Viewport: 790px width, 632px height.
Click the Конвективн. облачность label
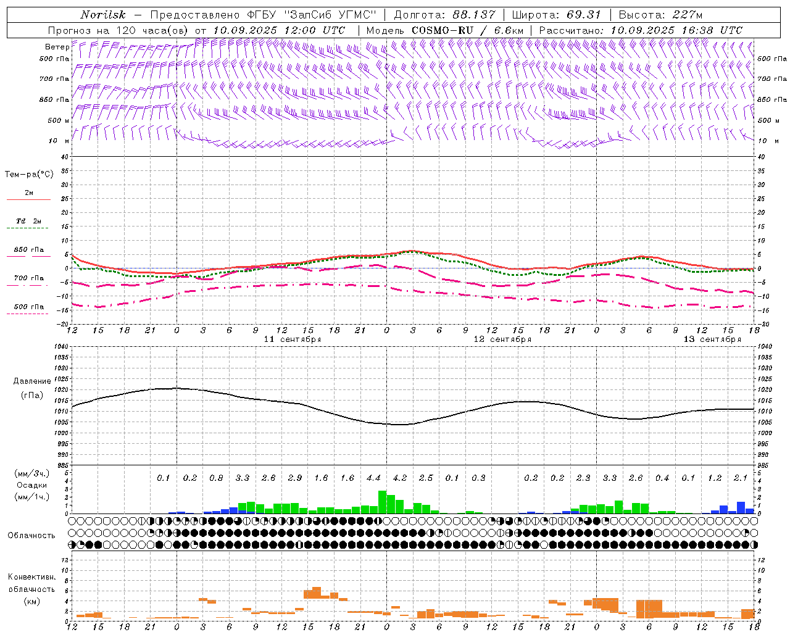pyautogui.click(x=31, y=583)
